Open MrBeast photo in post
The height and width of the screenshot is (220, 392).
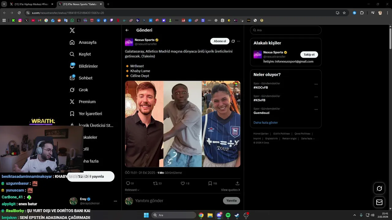(144, 124)
